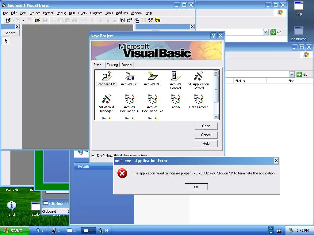314x235 pixels.
Task: Open the File menu
Action: click(x=6, y=13)
